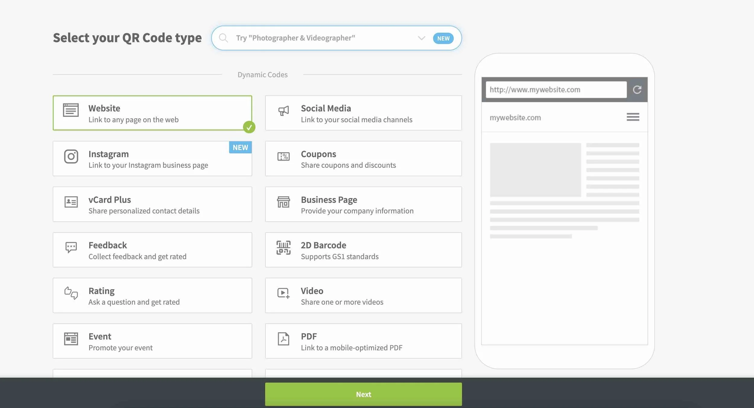Click the green checkmark on Website

(x=249, y=127)
